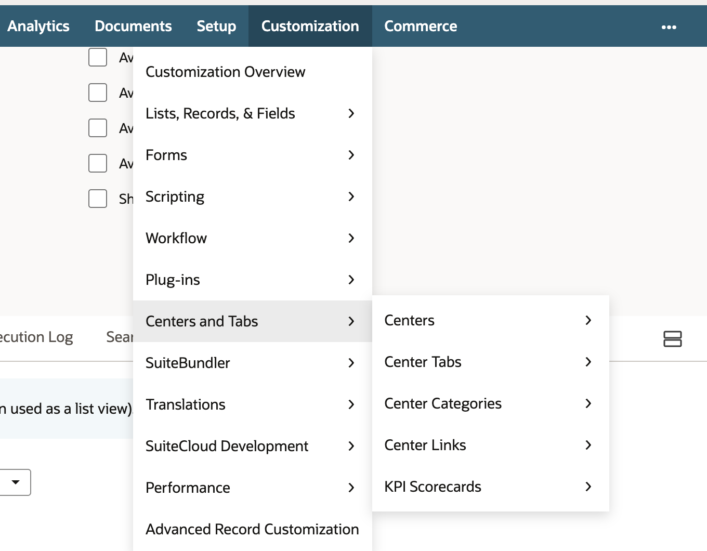Screen dimensions: 707x551
Task: Select the highlighted Centers and Tabs item
Action: pyautogui.click(x=253, y=321)
